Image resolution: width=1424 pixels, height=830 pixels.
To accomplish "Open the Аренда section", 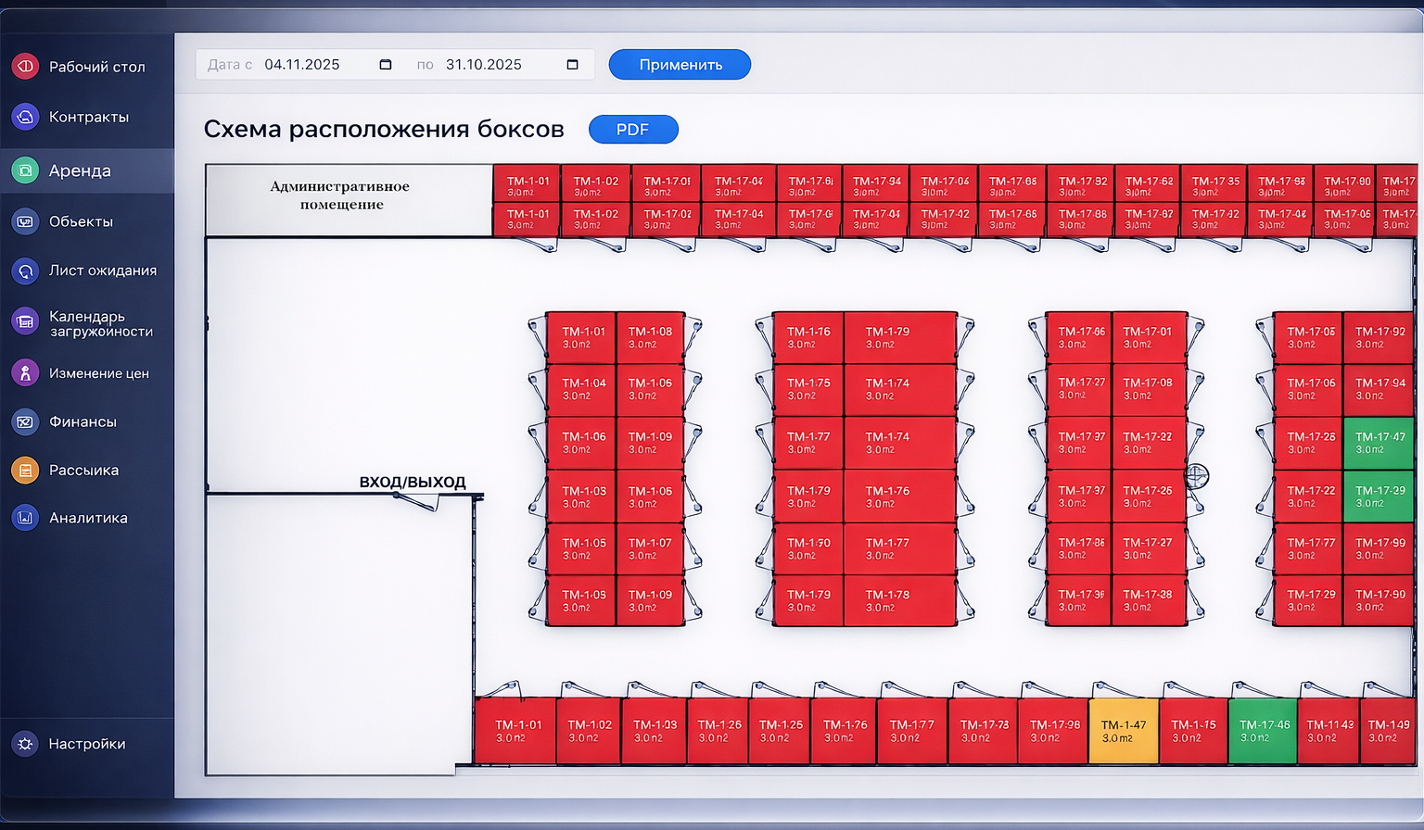I will point(87,170).
